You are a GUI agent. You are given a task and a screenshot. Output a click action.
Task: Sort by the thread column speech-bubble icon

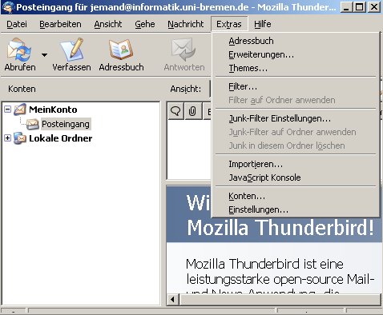(175, 111)
